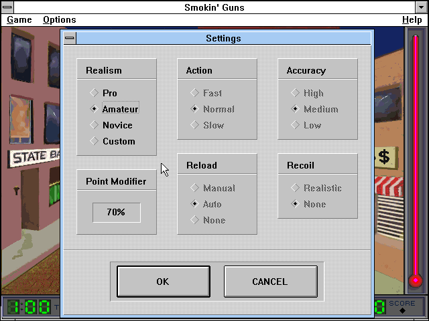429x321 pixels.
Task: Choose Manual reload
Action: [x=213, y=188]
